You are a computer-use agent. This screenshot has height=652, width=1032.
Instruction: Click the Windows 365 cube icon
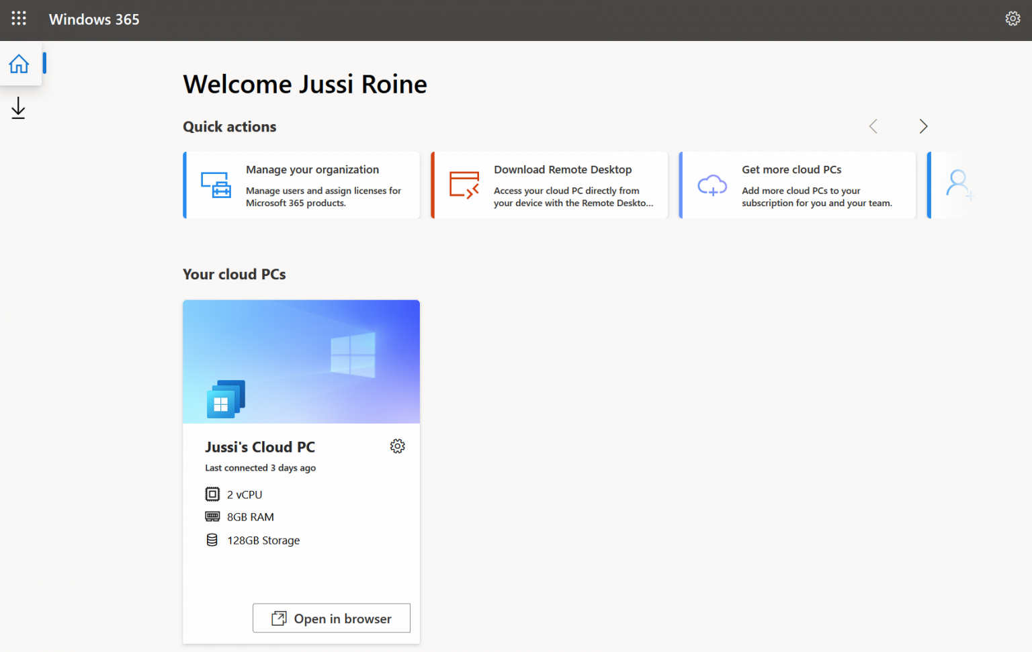(226, 399)
